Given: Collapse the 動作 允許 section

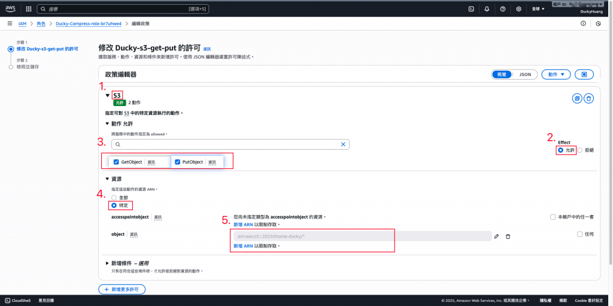Looking at the screenshot, I should pos(108,123).
